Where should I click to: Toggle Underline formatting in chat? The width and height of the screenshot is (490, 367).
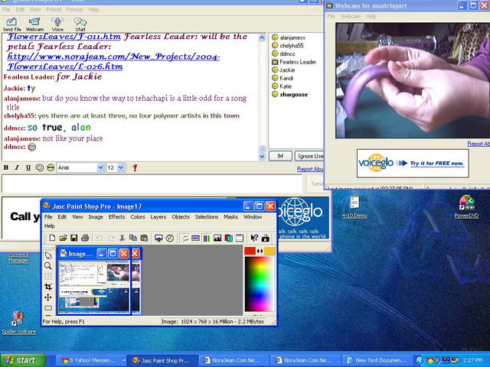(28, 167)
